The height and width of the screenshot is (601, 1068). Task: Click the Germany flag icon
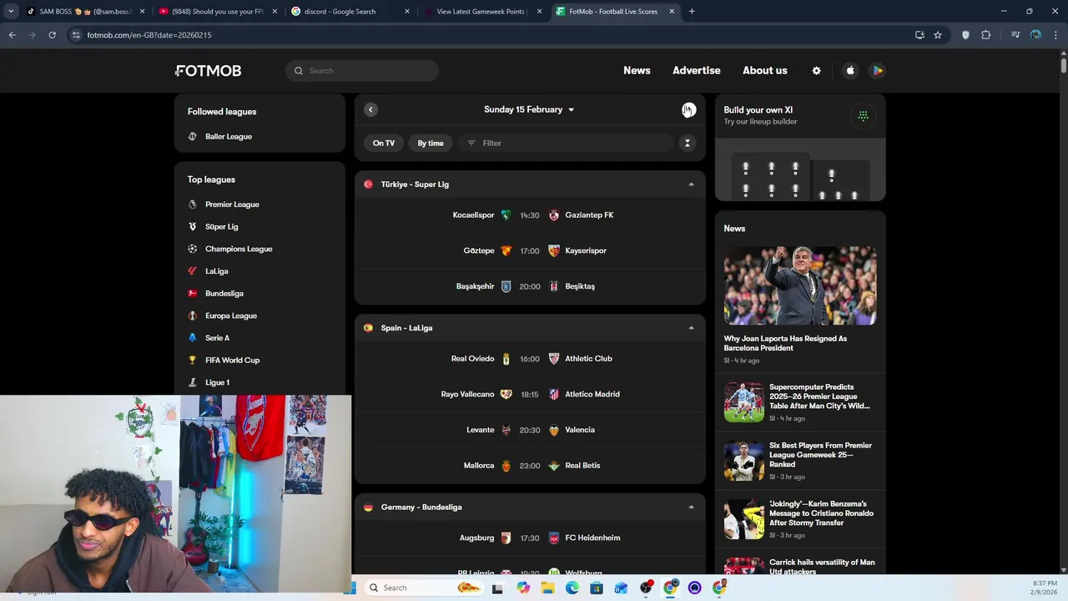(368, 508)
